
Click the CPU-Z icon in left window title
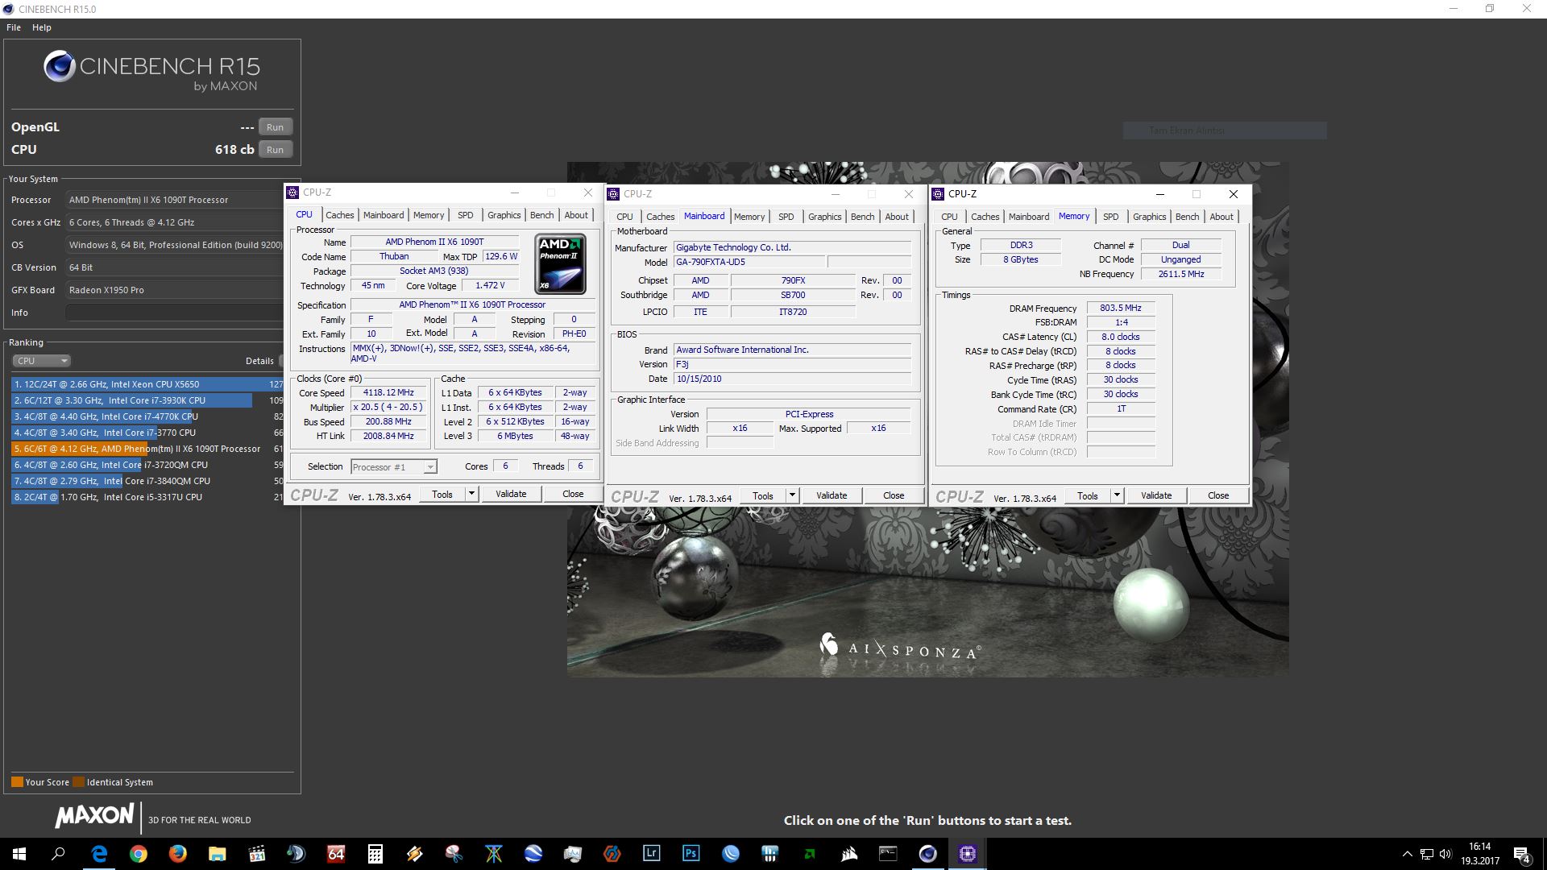292,193
